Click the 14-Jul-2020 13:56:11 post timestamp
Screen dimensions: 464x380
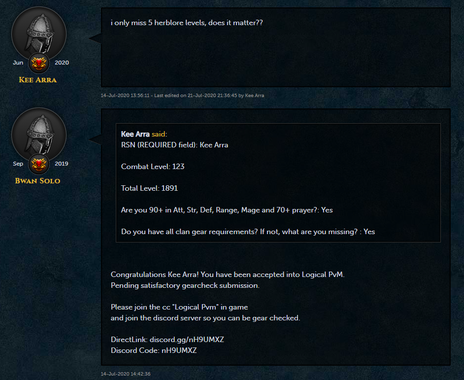point(125,96)
